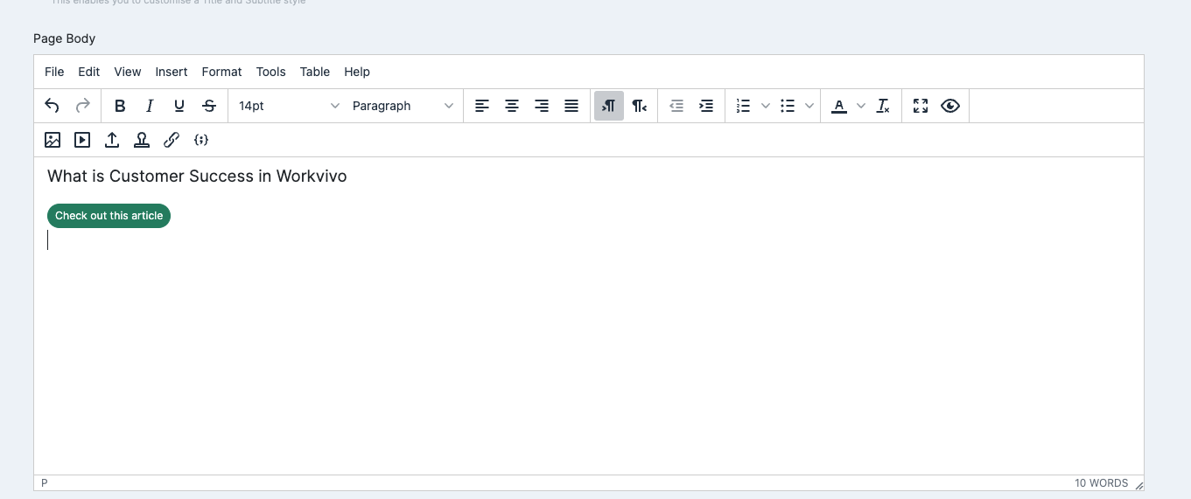
Task: Click the empty line below the green button
Action: point(589,240)
